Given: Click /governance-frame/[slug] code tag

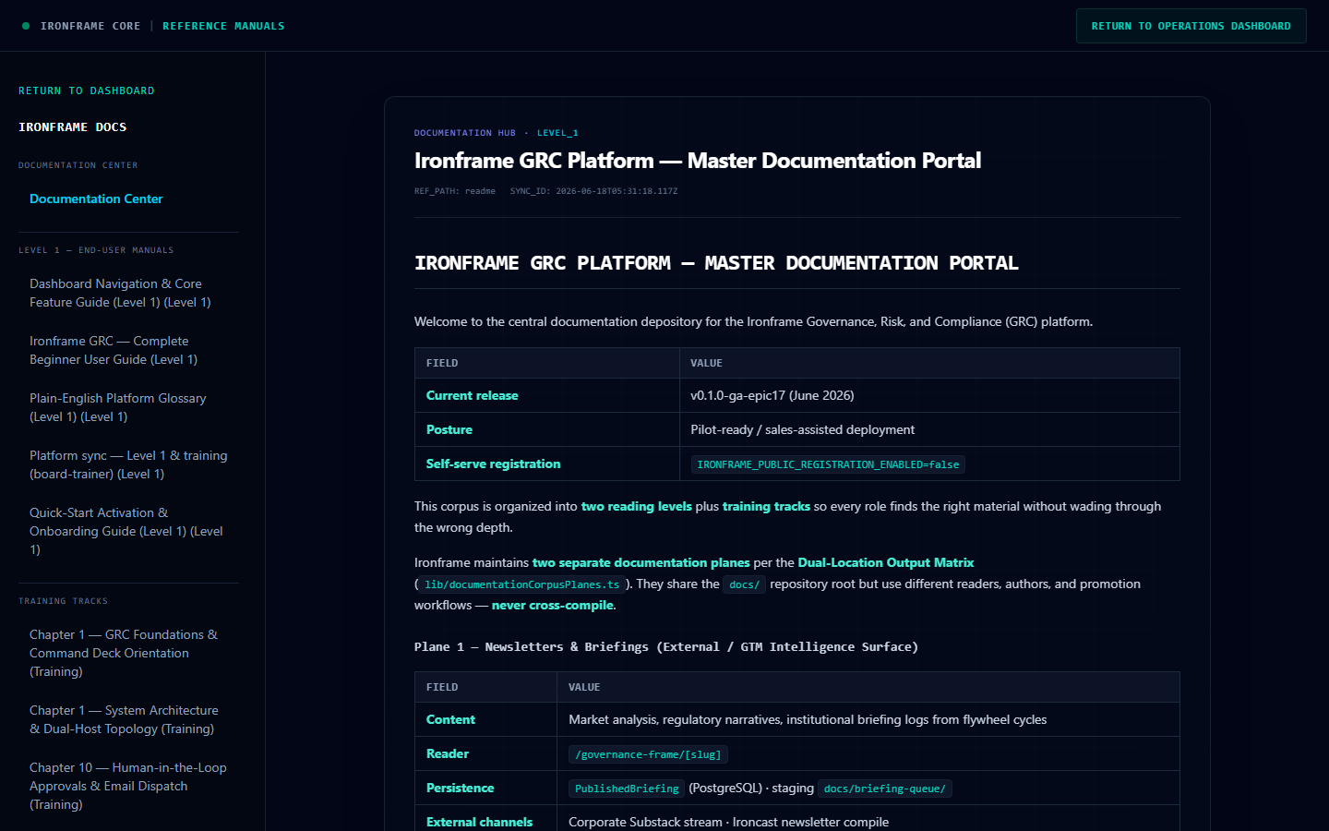Looking at the screenshot, I should [648, 754].
